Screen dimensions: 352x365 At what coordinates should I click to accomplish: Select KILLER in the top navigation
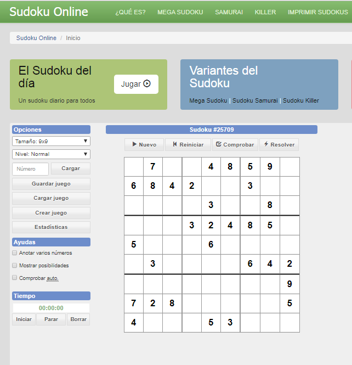pos(265,12)
